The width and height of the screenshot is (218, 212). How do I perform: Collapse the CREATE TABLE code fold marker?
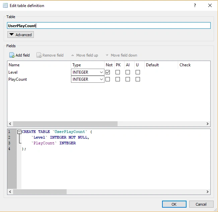[19, 132]
